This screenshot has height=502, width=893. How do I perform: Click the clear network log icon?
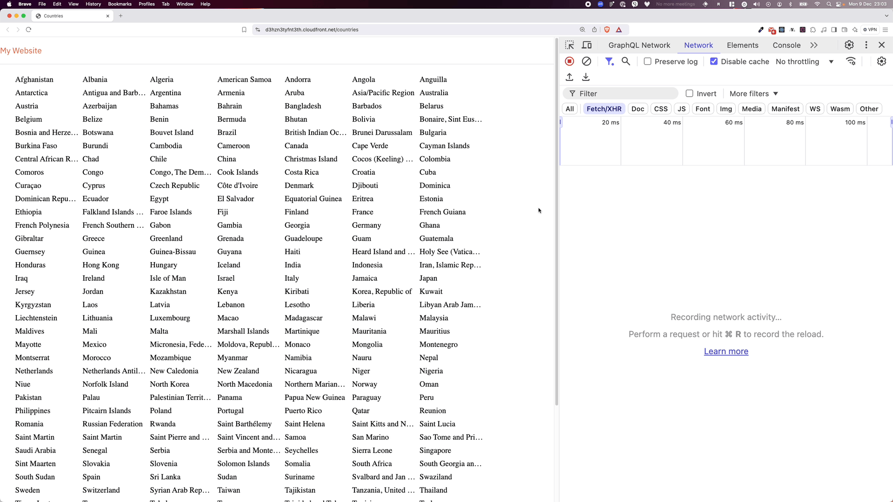coord(586,61)
